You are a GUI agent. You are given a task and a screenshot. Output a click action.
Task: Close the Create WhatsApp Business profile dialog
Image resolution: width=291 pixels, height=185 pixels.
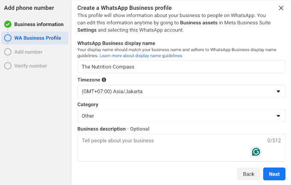coord(281,8)
